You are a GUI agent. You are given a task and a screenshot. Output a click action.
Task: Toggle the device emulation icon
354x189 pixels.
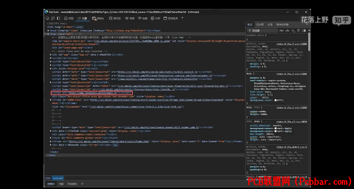[x=53, y=18]
